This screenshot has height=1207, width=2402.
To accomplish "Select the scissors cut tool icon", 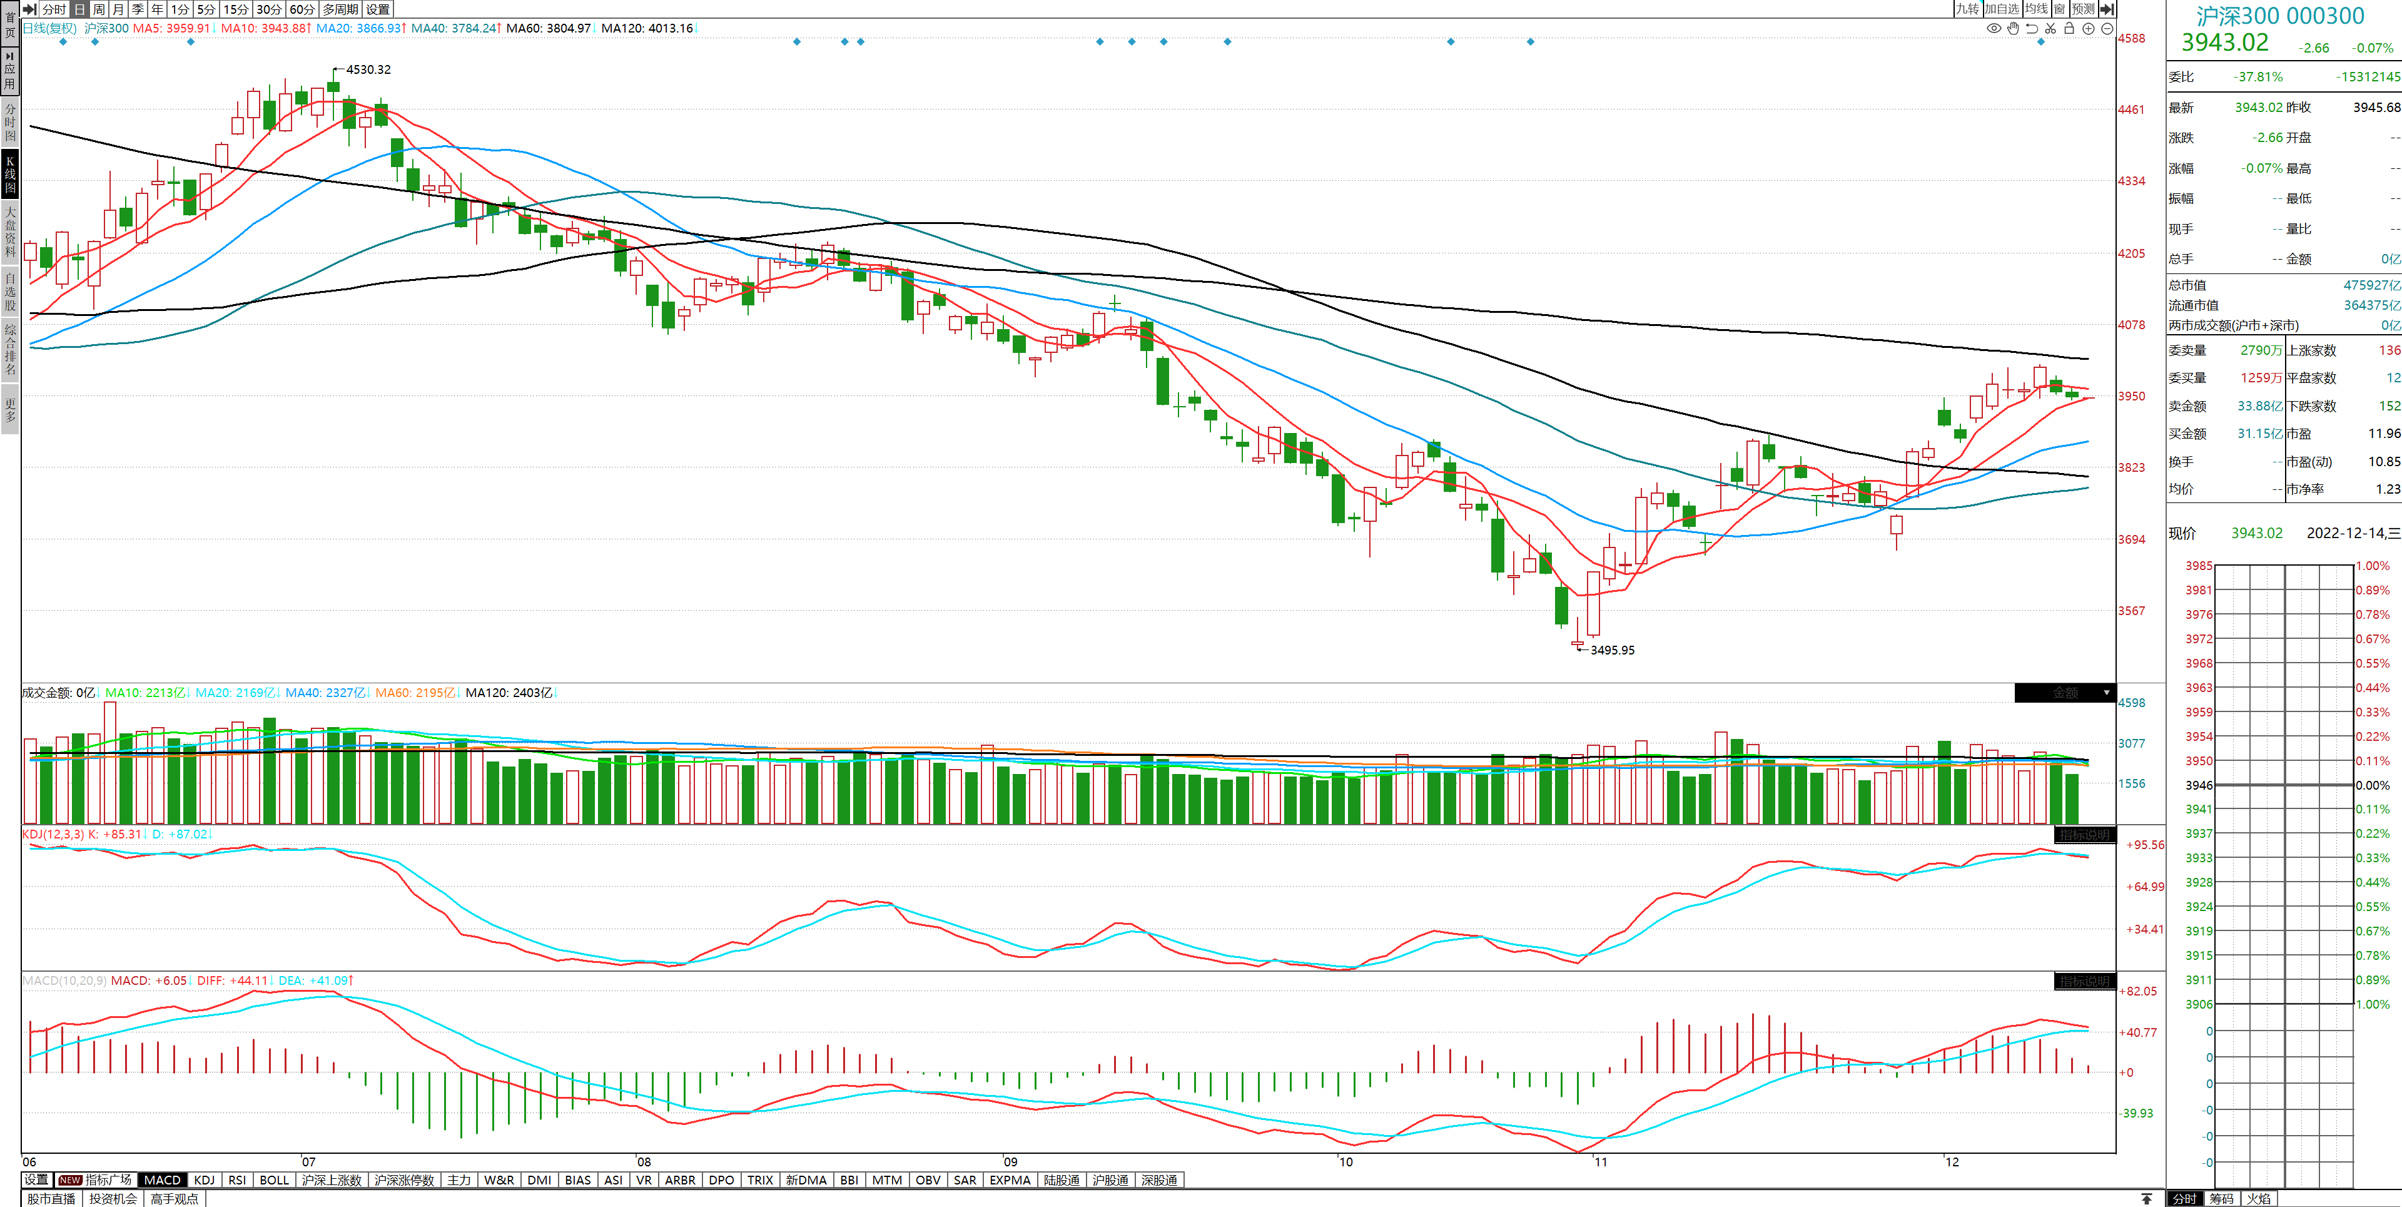I will [x=2050, y=29].
